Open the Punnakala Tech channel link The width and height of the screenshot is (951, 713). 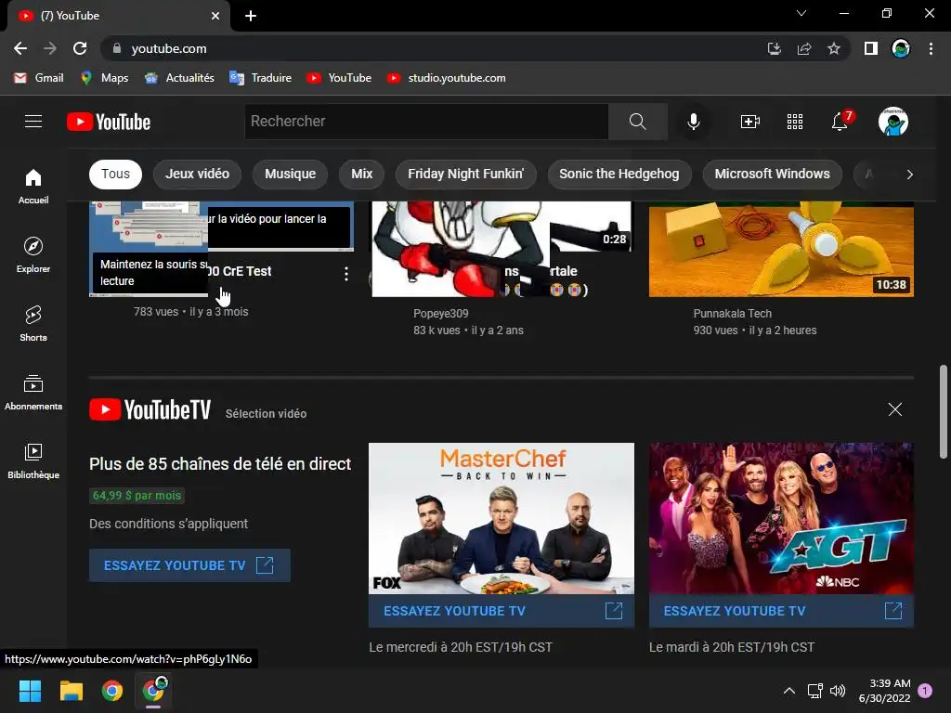[x=733, y=314]
